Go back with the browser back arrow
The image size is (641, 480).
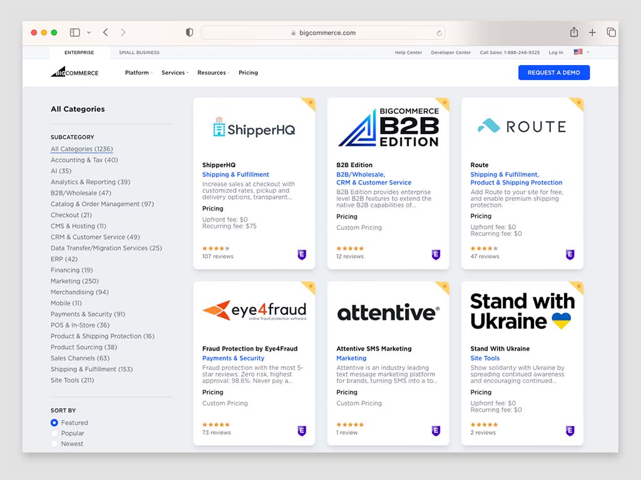point(105,33)
